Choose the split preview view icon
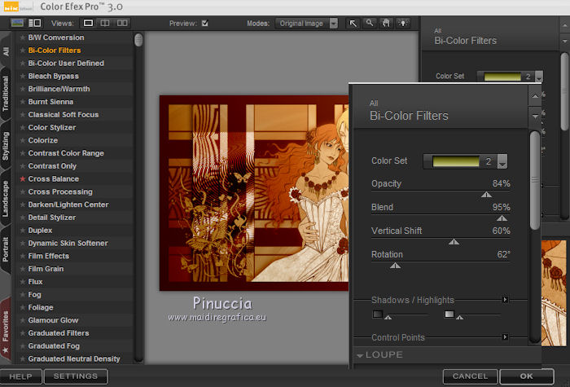 click(x=104, y=23)
